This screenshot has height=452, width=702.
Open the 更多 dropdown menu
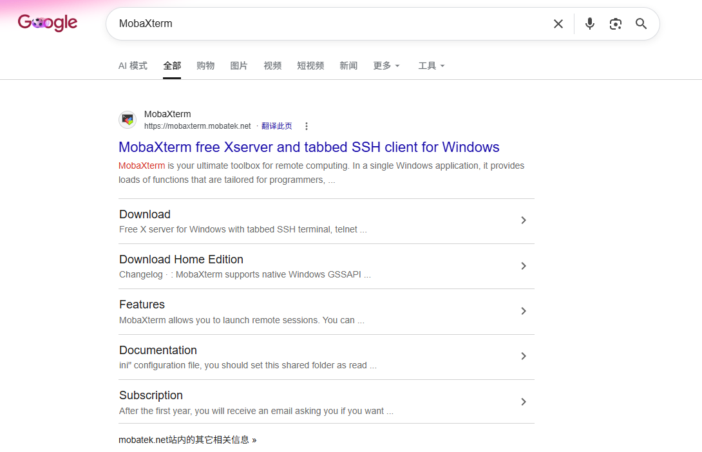click(386, 66)
